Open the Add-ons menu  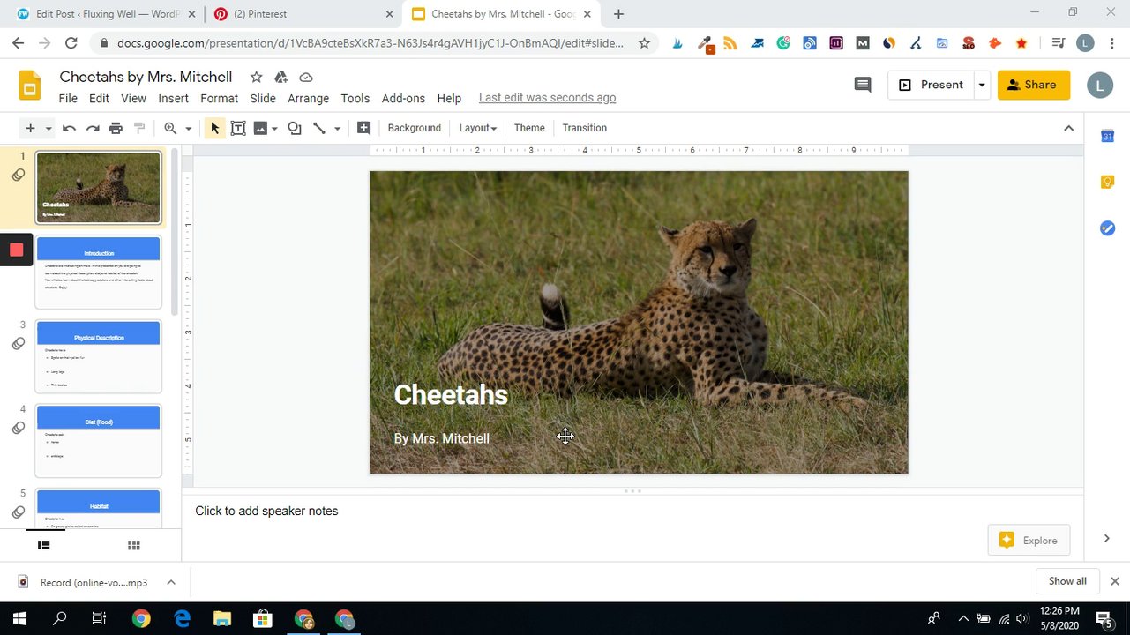click(403, 98)
